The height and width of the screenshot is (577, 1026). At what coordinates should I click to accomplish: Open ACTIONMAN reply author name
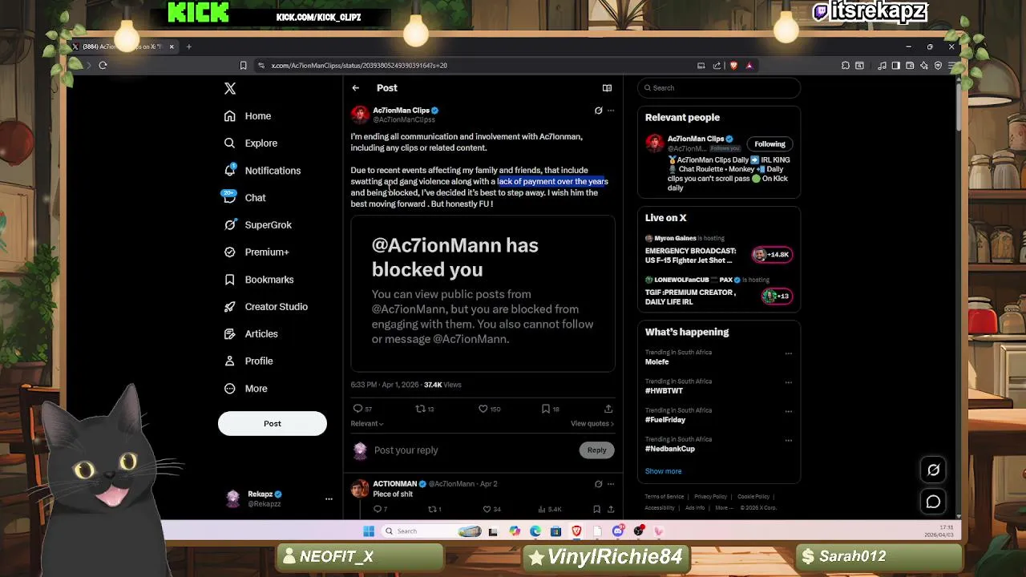click(395, 484)
